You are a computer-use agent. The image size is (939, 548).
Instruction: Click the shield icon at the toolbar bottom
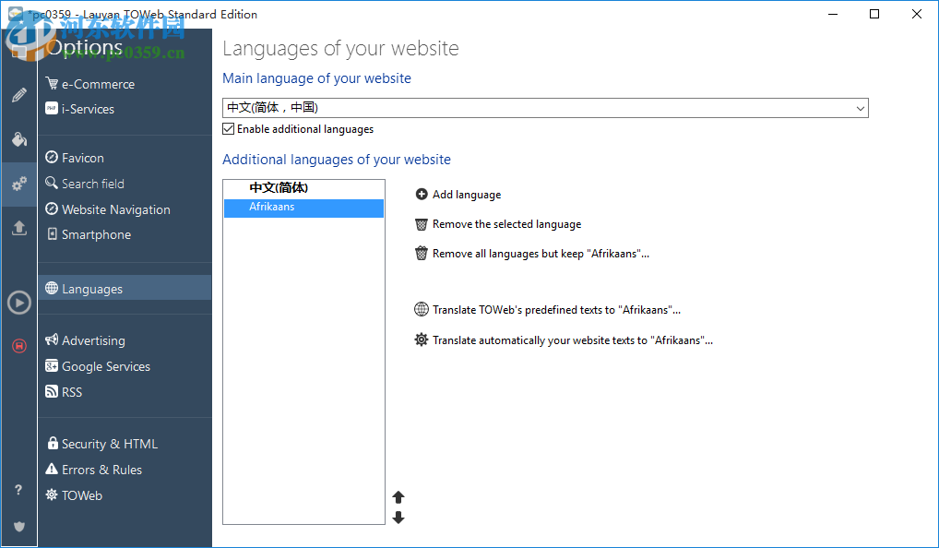pyautogui.click(x=18, y=527)
